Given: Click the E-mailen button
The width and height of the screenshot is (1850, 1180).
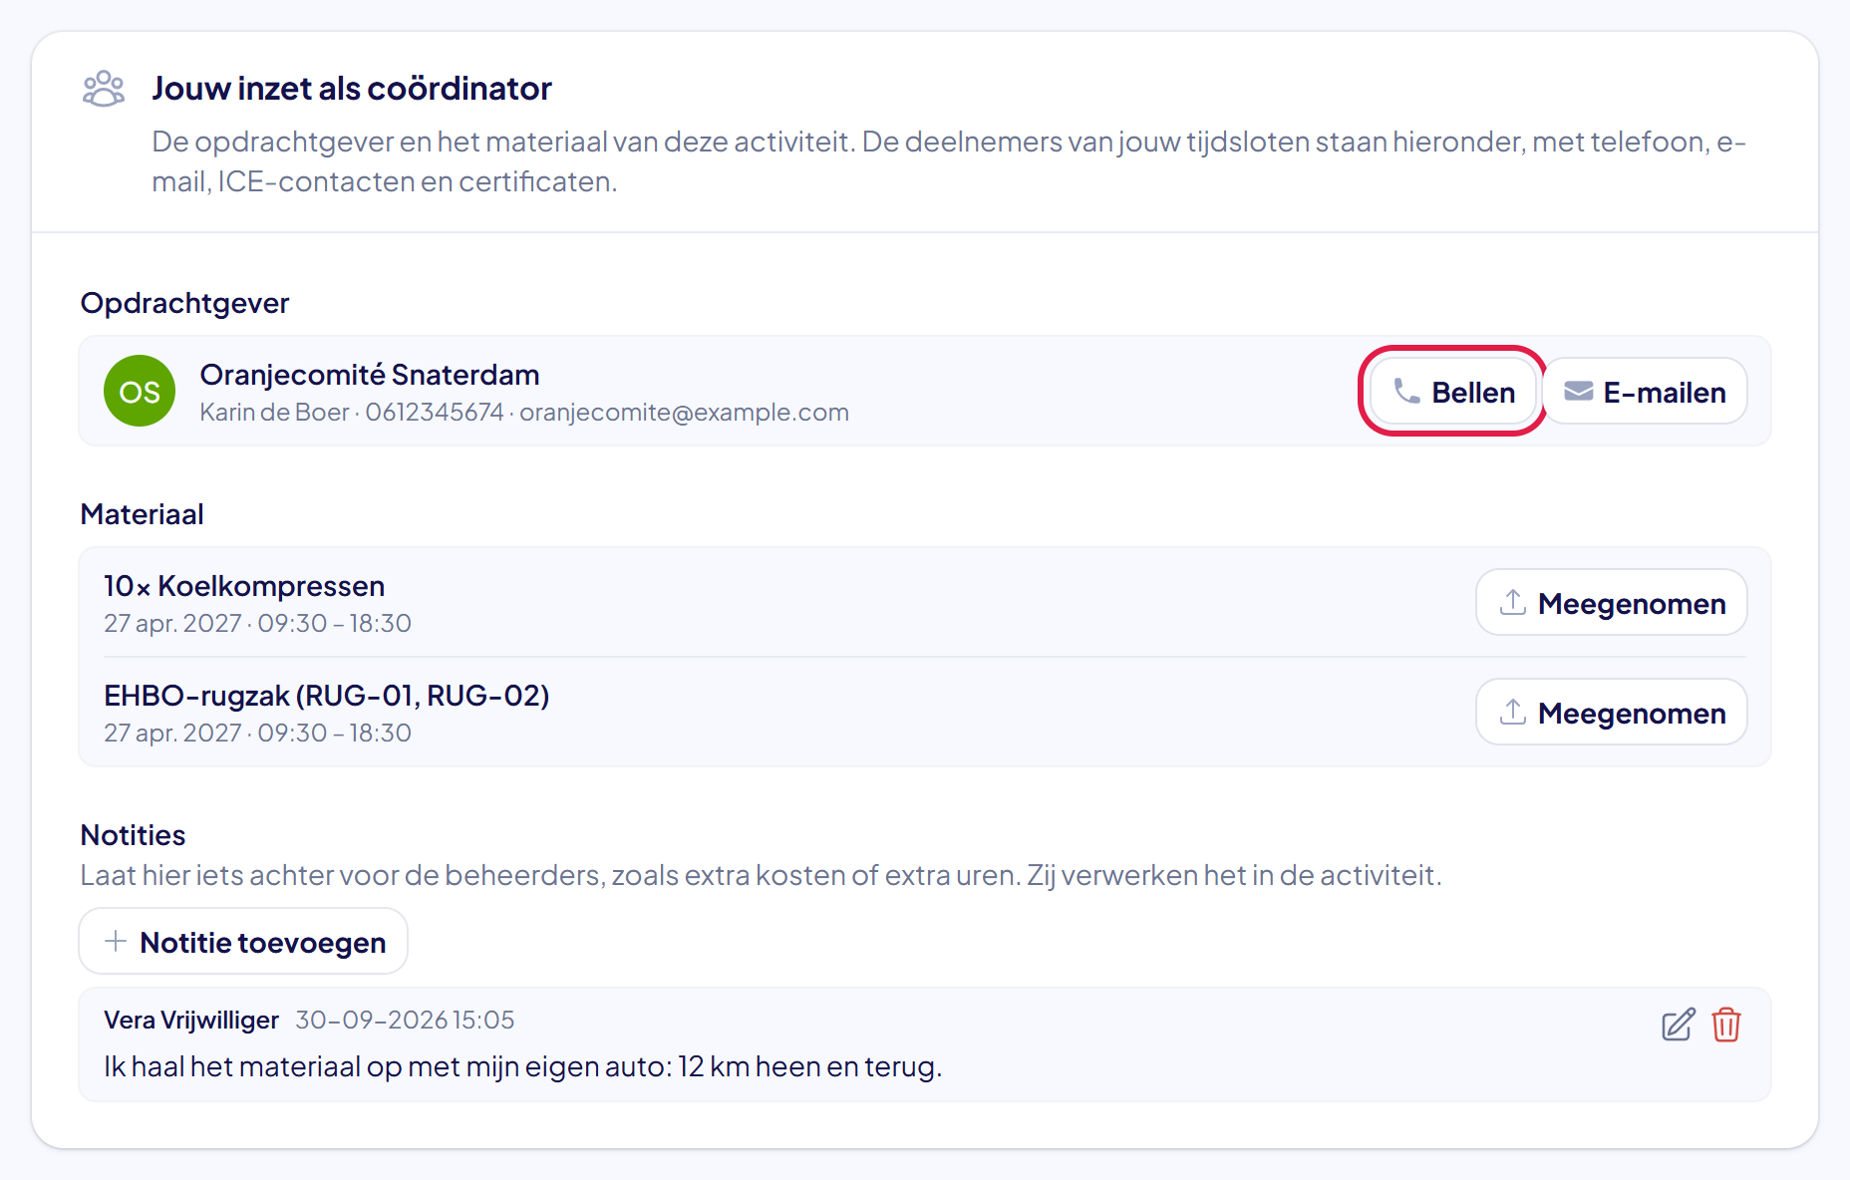Looking at the screenshot, I should click(x=1645, y=392).
